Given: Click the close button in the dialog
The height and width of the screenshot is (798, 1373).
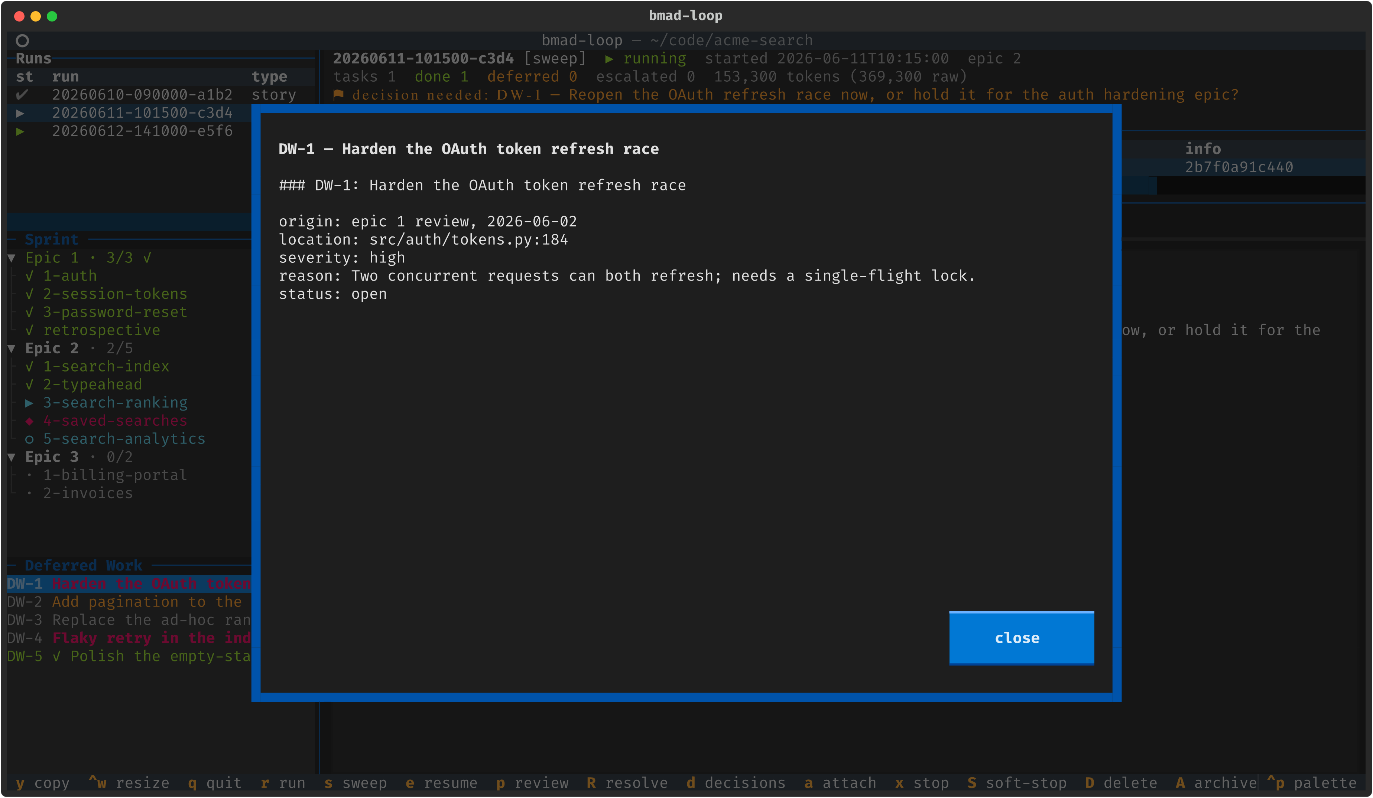Looking at the screenshot, I should coord(1021,638).
